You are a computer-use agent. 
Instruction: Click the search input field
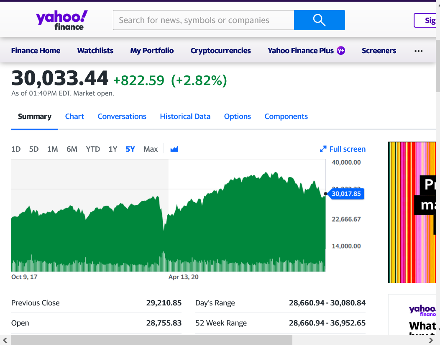coord(203,20)
